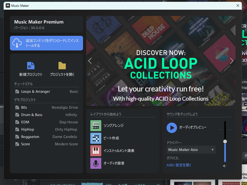The height and width of the screenshot is (185, 247).
Task: Go to the previous banner slide
Action: (90, 61)
